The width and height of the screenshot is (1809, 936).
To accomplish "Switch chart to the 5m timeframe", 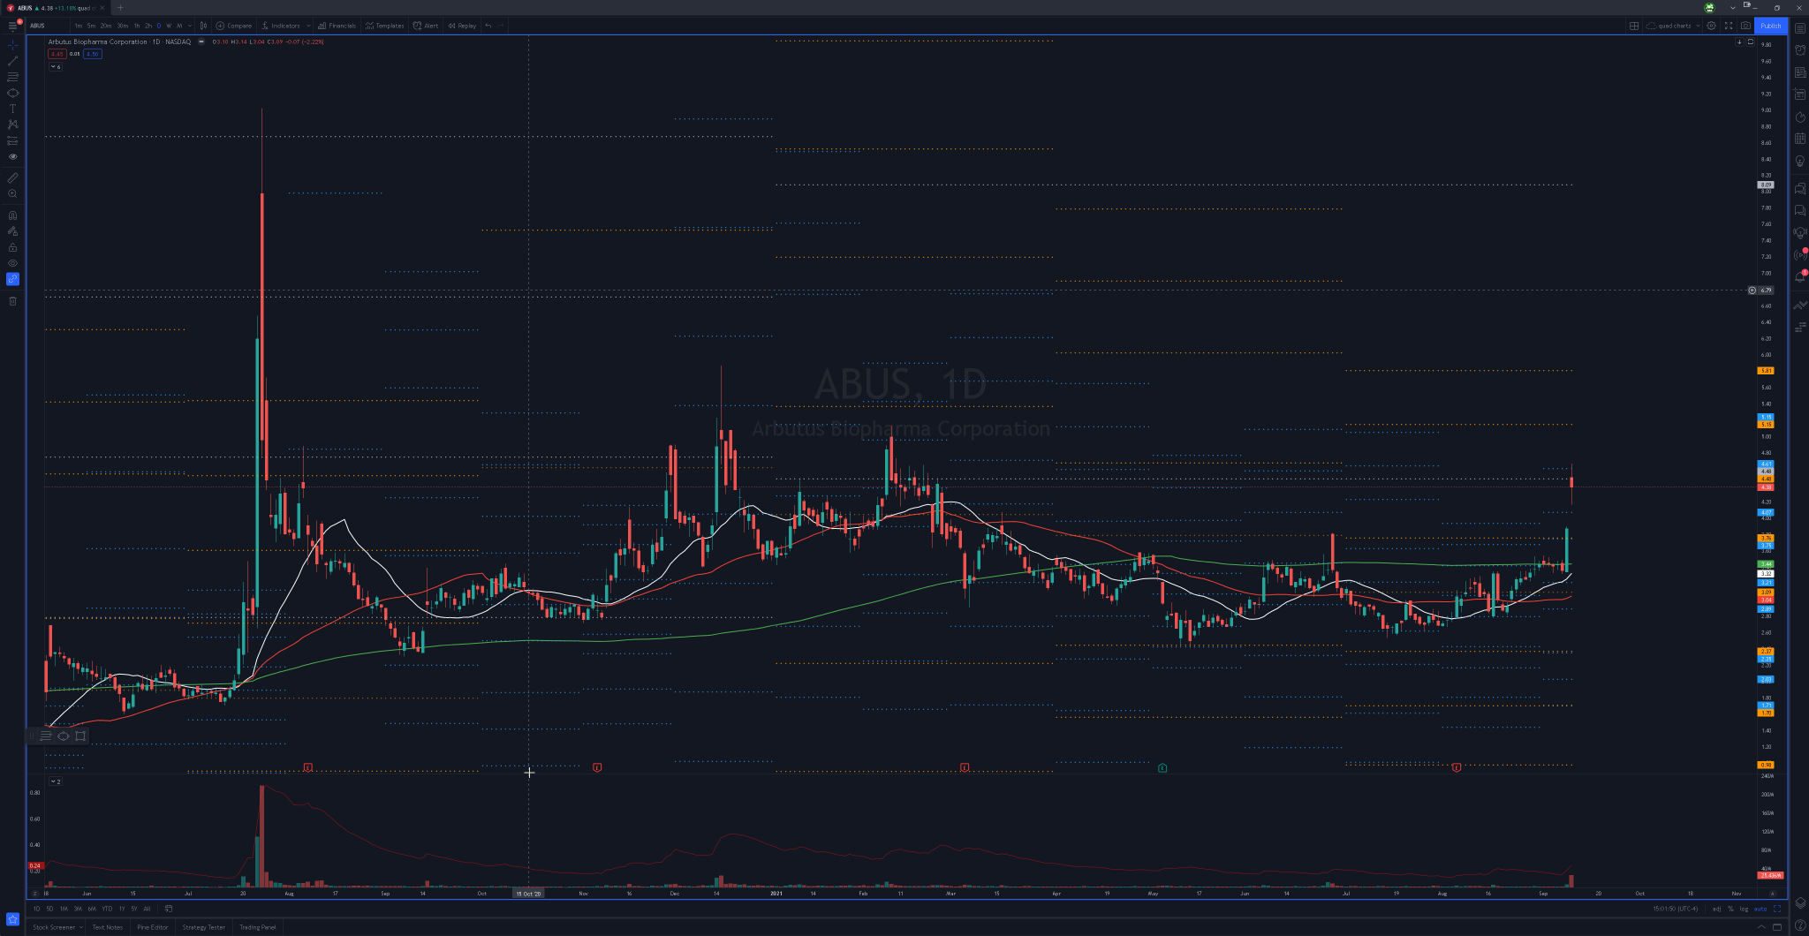I will coord(91,26).
